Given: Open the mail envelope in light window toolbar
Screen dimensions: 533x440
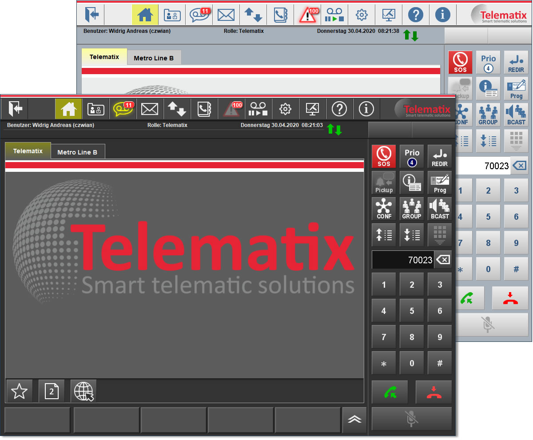Looking at the screenshot, I should click(x=226, y=15).
